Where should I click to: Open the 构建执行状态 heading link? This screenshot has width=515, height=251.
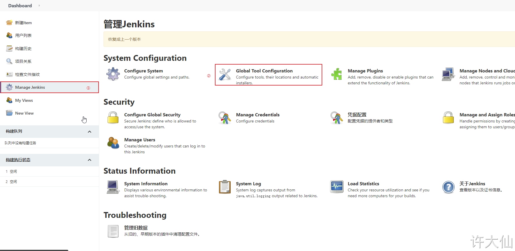(x=18, y=160)
